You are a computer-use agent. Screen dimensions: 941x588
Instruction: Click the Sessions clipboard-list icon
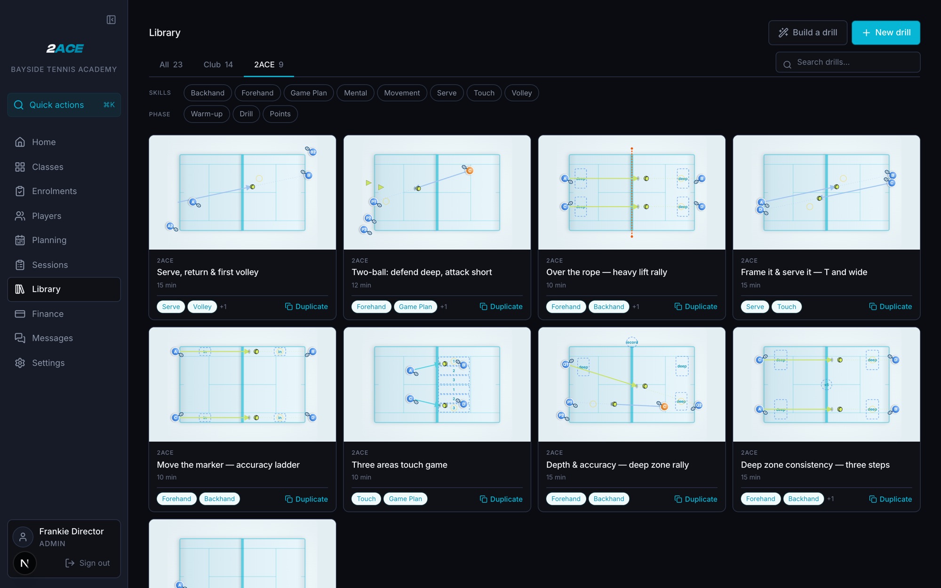coord(20,265)
